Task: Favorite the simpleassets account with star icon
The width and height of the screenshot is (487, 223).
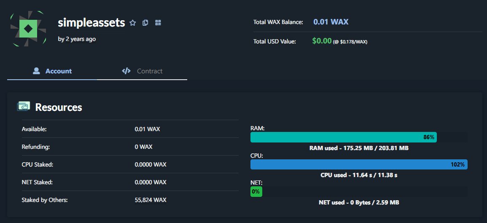Action: pyautogui.click(x=133, y=23)
